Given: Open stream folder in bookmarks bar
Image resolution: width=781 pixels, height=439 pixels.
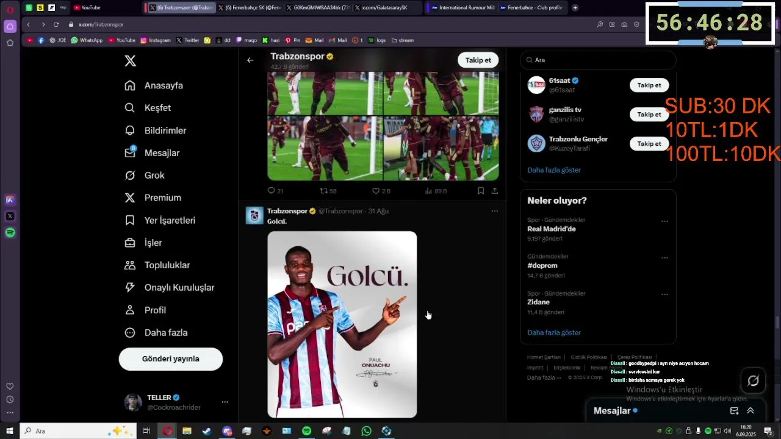Looking at the screenshot, I should (403, 40).
